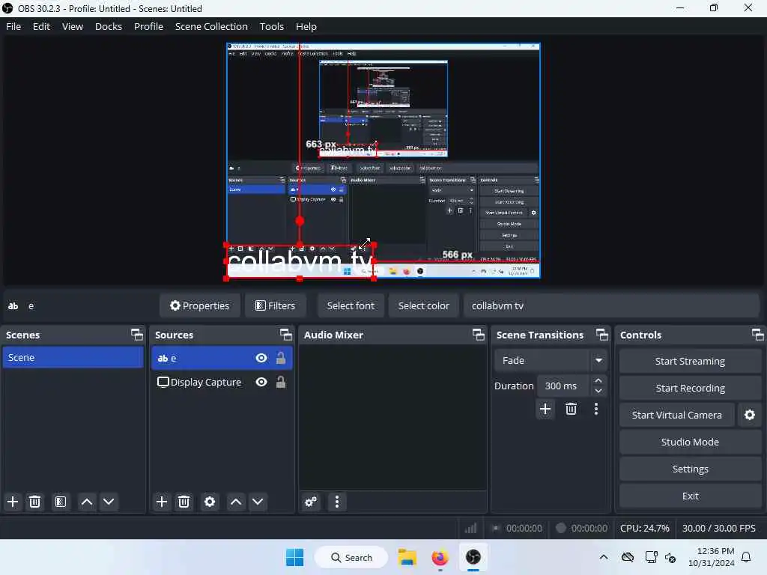Select the Scene item in Scenes list
767x575 pixels.
click(73, 357)
